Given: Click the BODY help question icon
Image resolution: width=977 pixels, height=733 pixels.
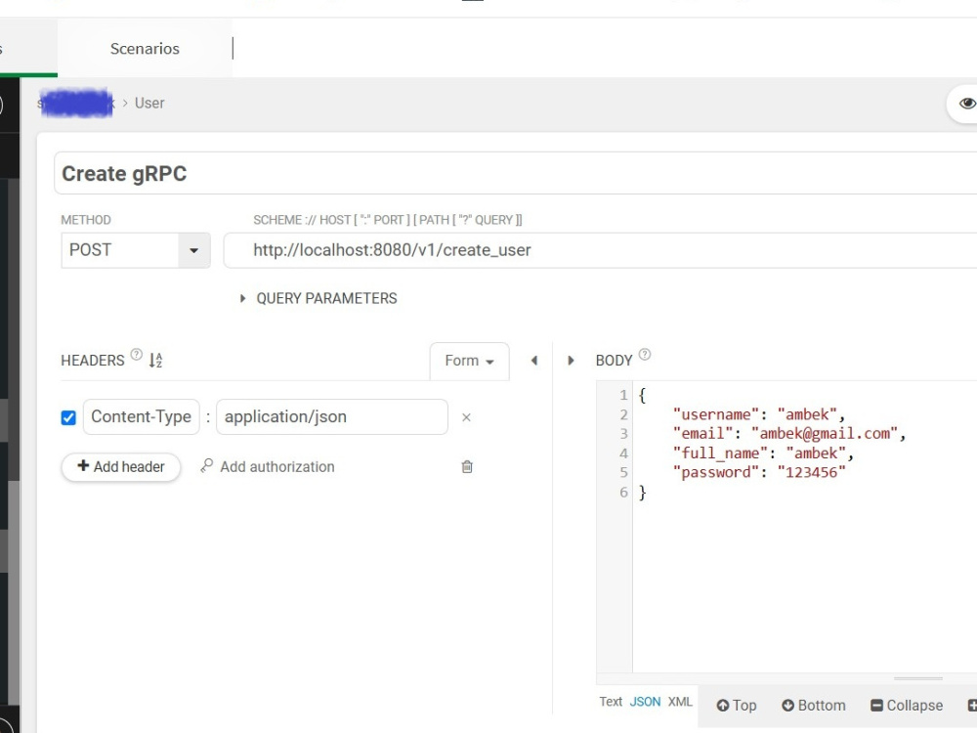Looking at the screenshot, I should point(645,355).
